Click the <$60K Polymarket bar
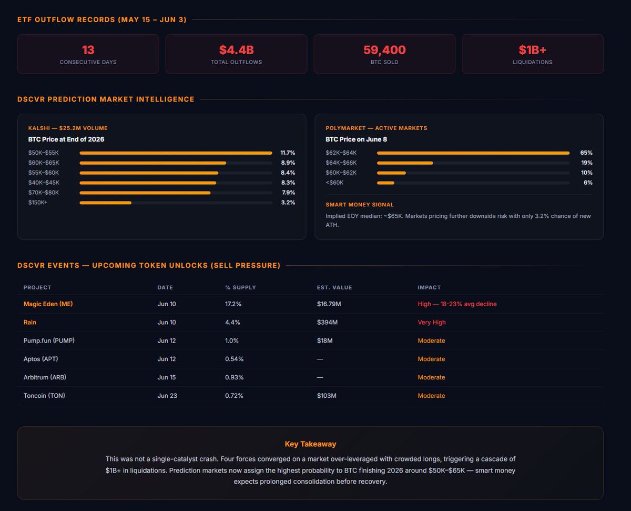The height and width of the screenshot is (511, 631). tap(473, 183)
